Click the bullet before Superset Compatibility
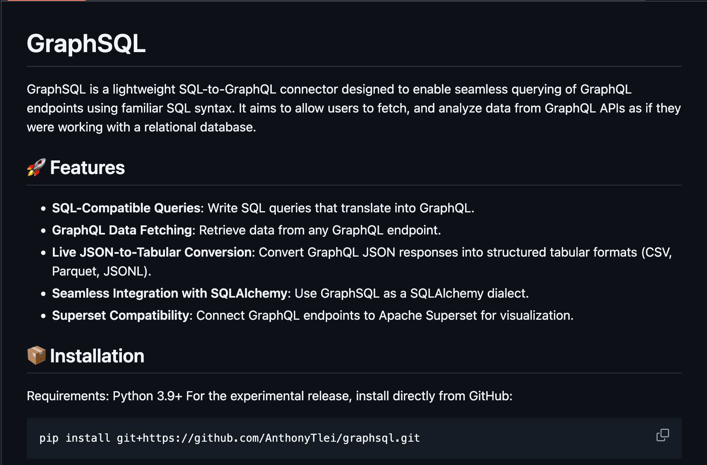This screenshot has height=465, width=707. (43, 316)
